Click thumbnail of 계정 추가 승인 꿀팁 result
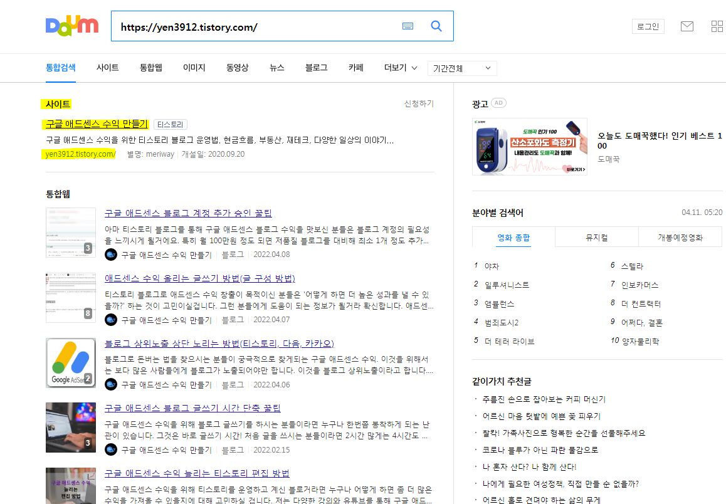726x504 pixels. pos(71,233)
